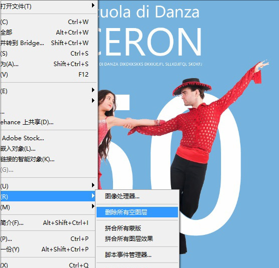
Task: Choose the Ctrl+P print menu item
Action: 48,239
